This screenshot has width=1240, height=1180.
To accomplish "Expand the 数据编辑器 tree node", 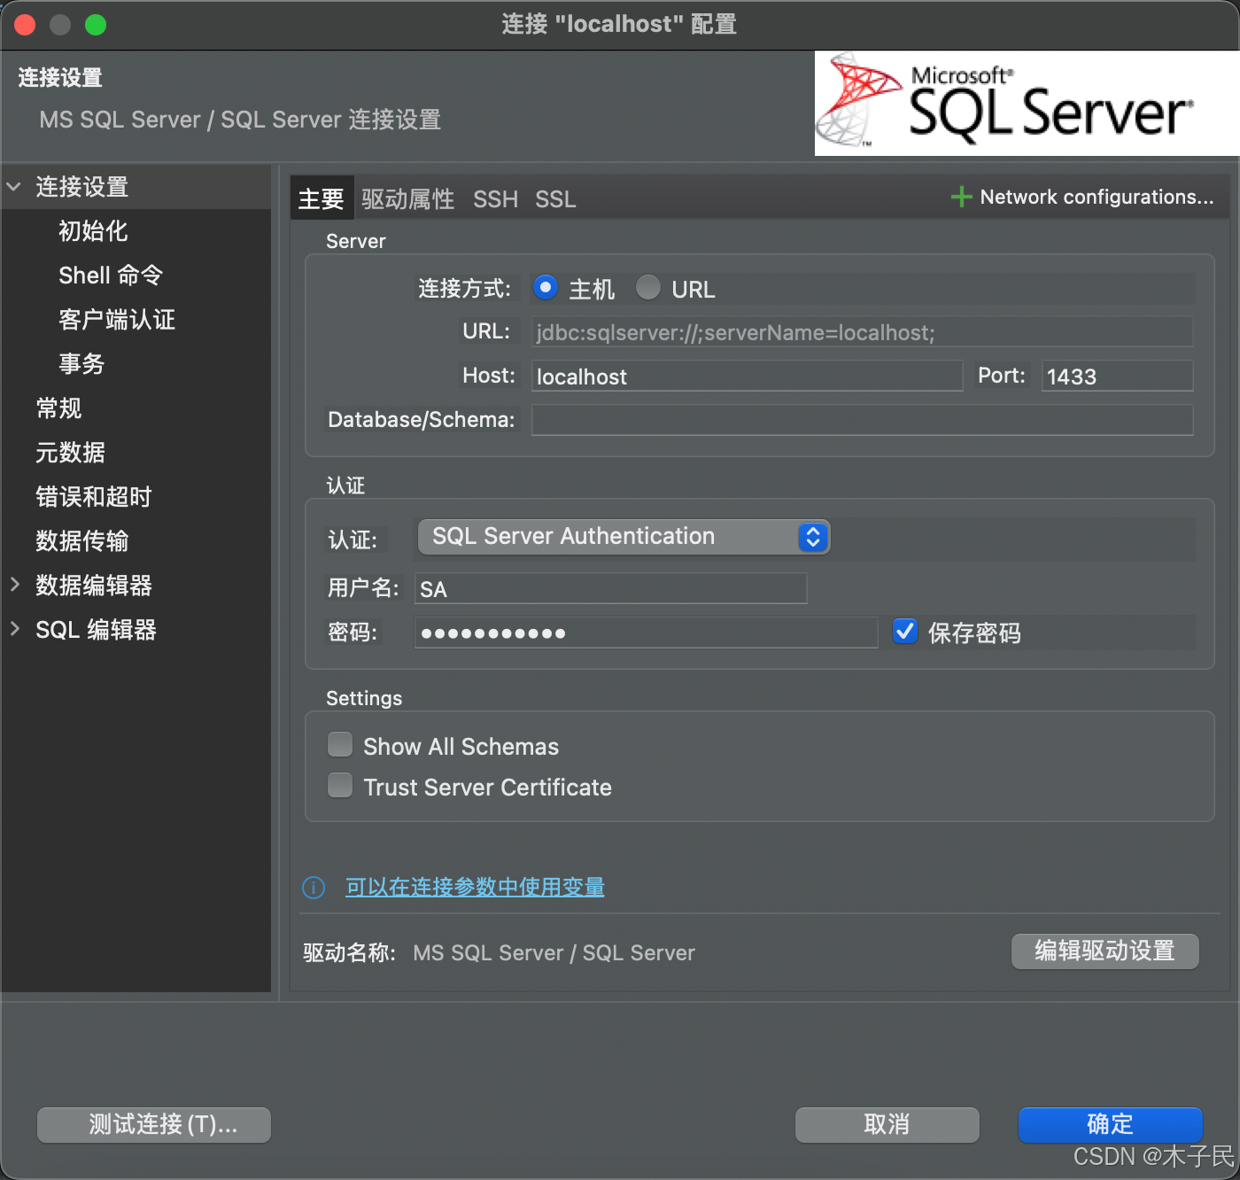I will point(14,585).
